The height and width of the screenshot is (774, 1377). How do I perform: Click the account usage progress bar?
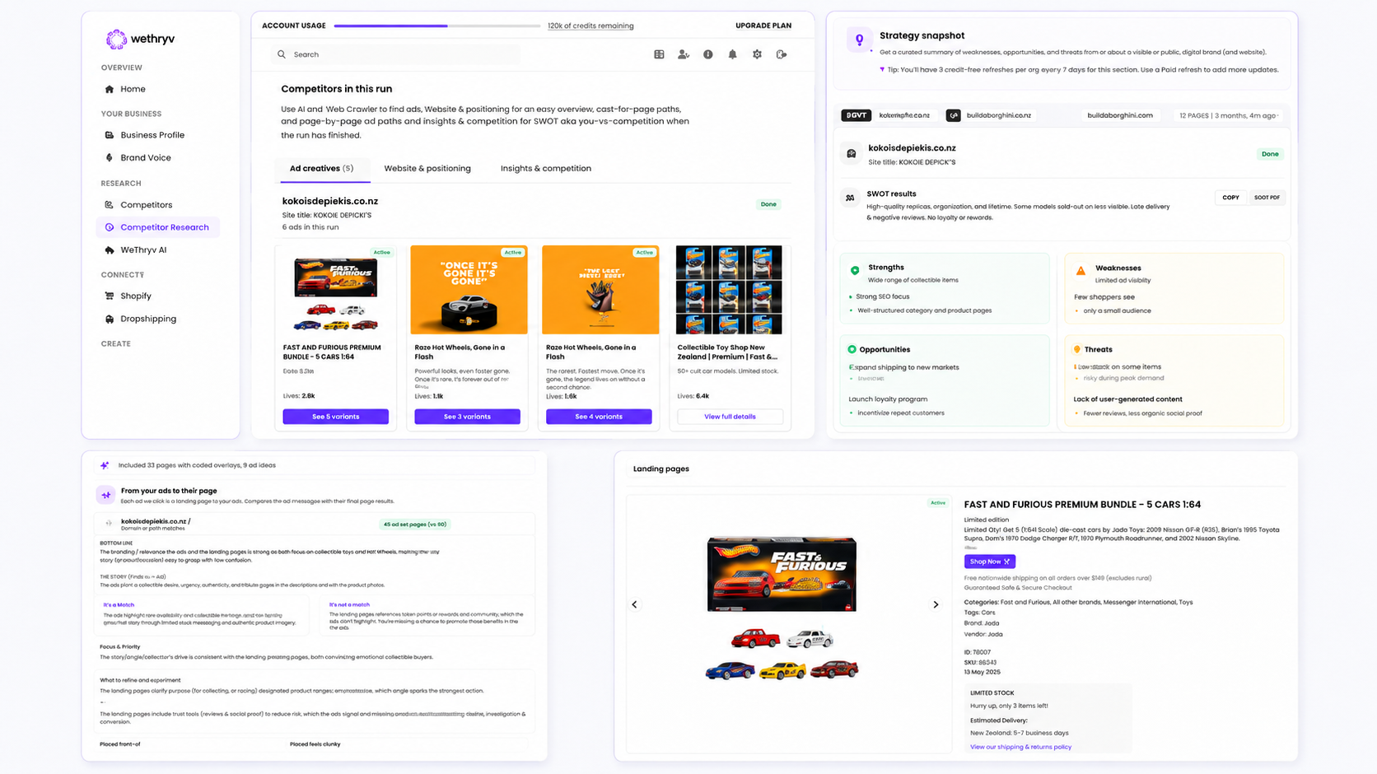tap(437, 26)
